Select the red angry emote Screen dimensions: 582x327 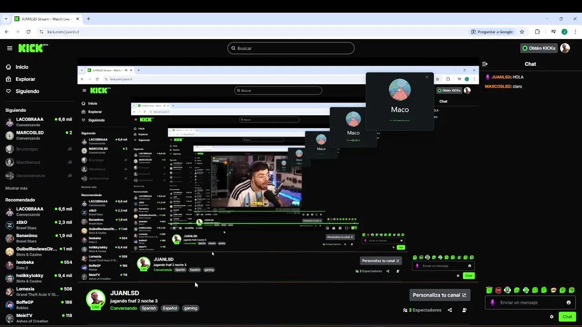coord(498,290)
